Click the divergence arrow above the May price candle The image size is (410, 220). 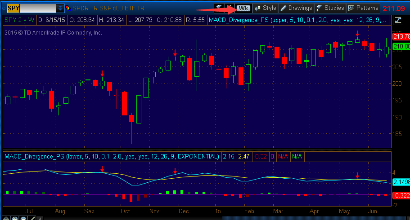[357, 34]
